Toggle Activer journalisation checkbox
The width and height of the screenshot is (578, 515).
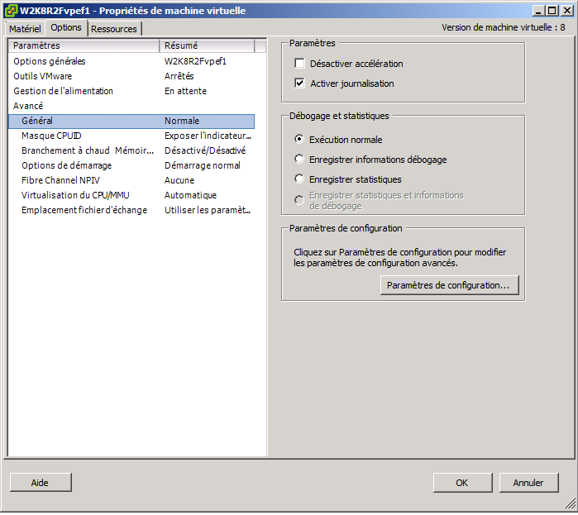[x=299, y=83]
